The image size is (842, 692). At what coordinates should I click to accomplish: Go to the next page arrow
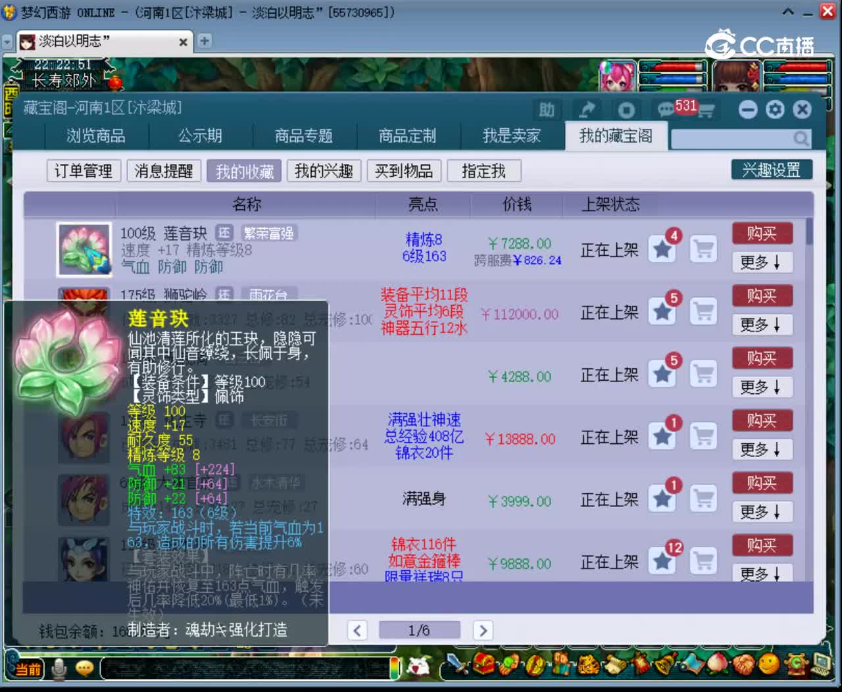(483, 631)
